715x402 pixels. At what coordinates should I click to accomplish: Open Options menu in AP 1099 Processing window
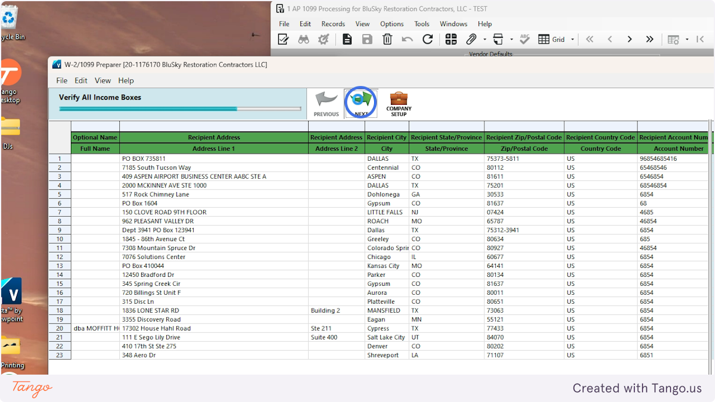(x=391, y=24)
